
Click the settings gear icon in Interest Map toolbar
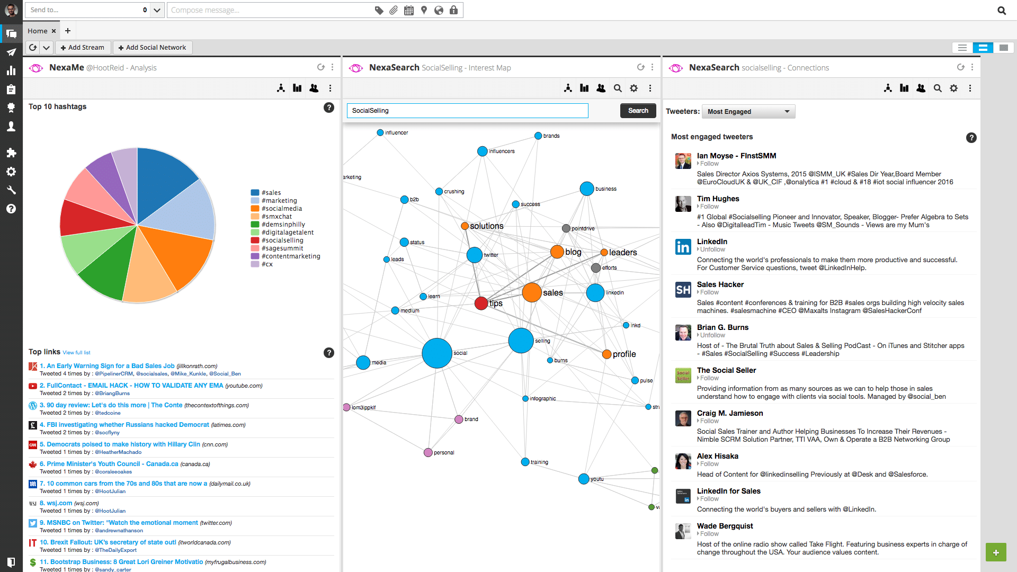click(x=634, y=88)
